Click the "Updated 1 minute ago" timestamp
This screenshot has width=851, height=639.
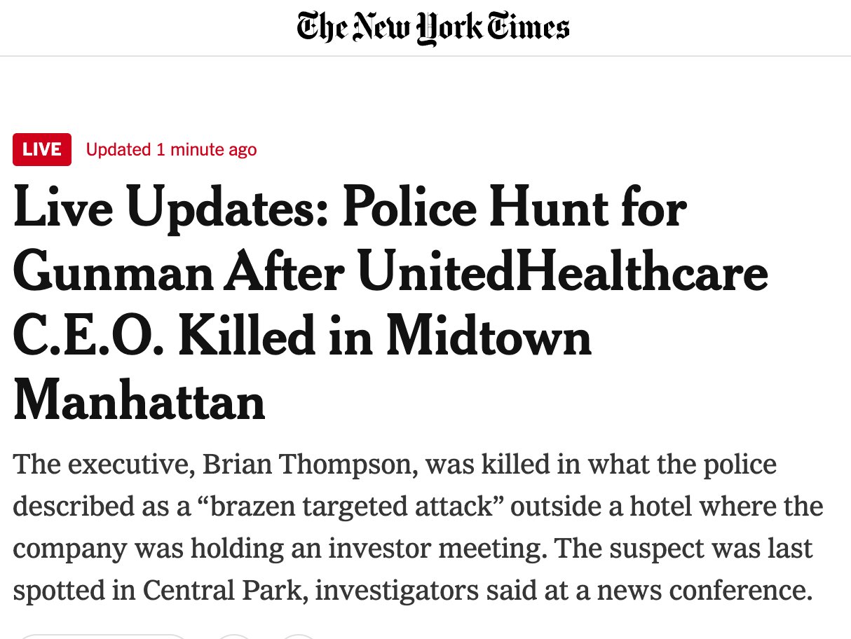(171, 149)
